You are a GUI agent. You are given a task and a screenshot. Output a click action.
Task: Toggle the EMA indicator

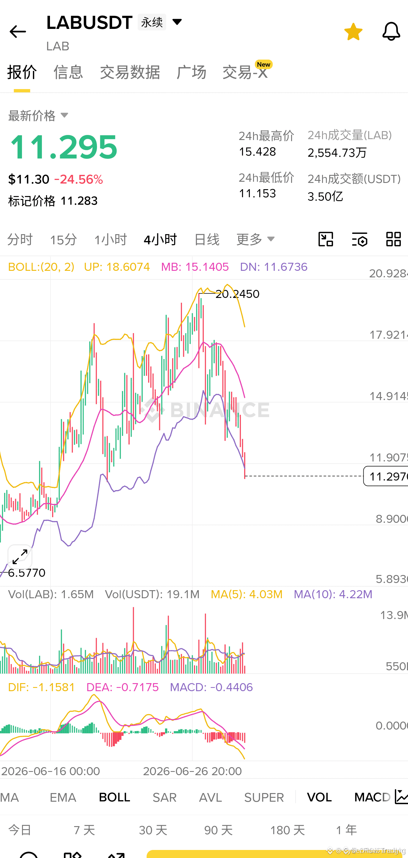[63, 798]
